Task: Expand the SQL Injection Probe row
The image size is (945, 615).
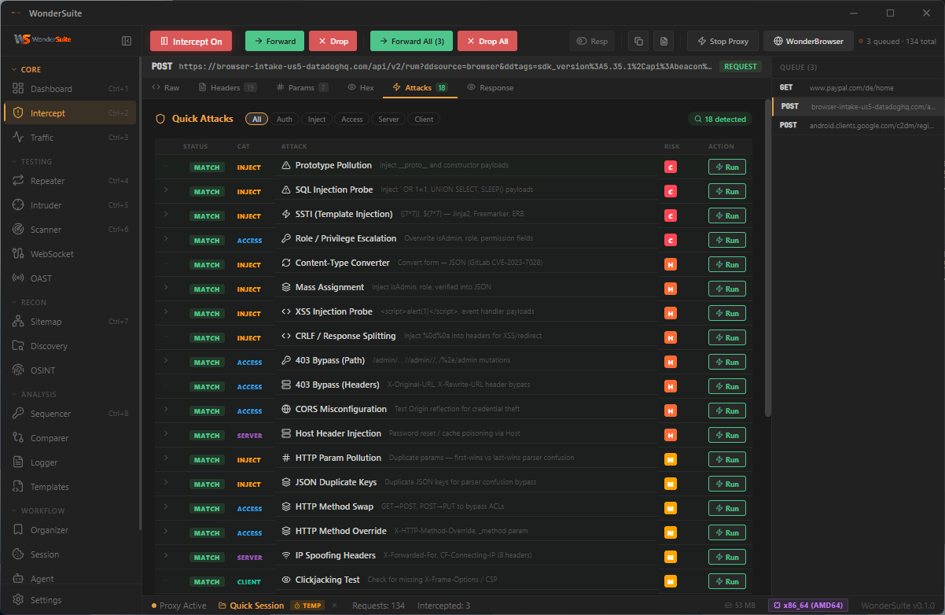Action: pyautogui.click(x=166, y=190)
